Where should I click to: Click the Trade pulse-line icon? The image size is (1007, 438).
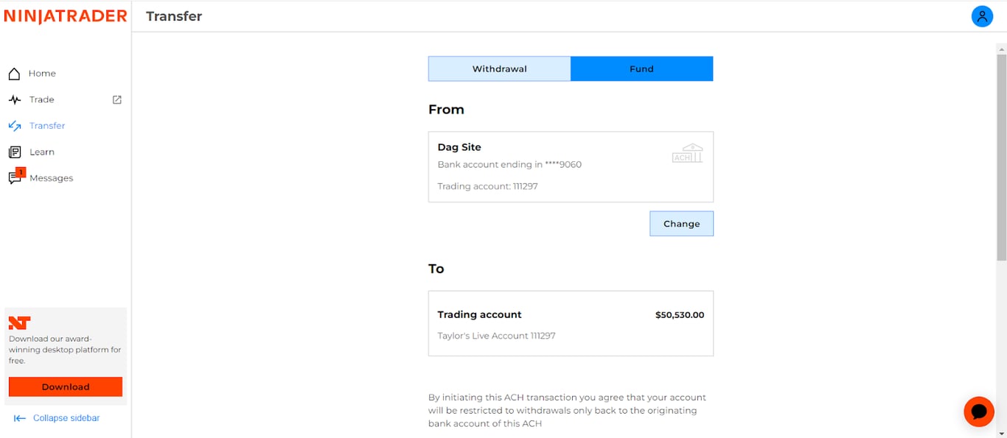click(14, 99)
